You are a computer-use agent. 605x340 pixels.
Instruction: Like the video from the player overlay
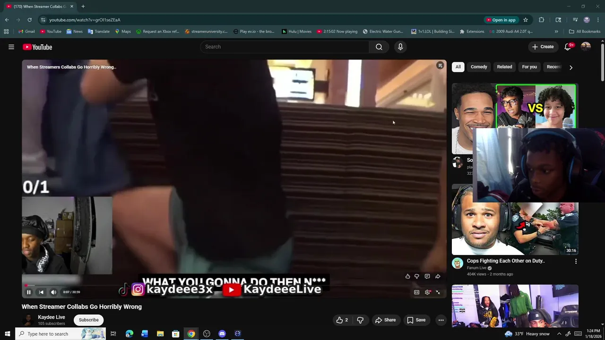tap(407, 276)
